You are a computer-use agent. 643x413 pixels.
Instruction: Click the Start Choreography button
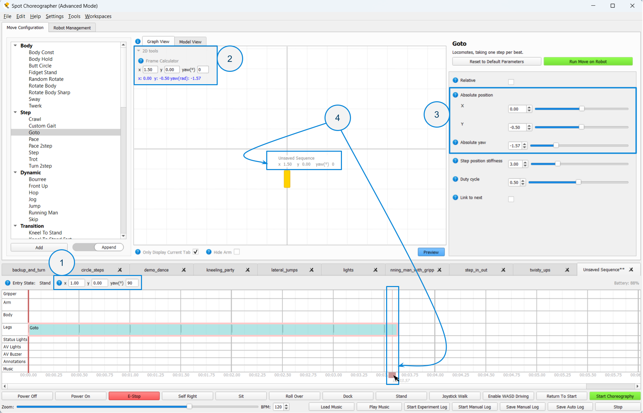(615, 396)
